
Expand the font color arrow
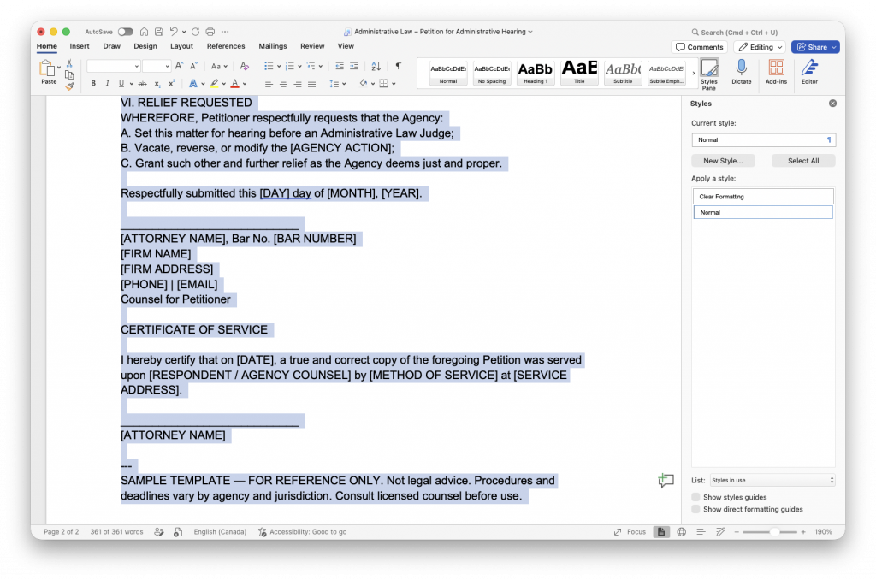point(245,84)
